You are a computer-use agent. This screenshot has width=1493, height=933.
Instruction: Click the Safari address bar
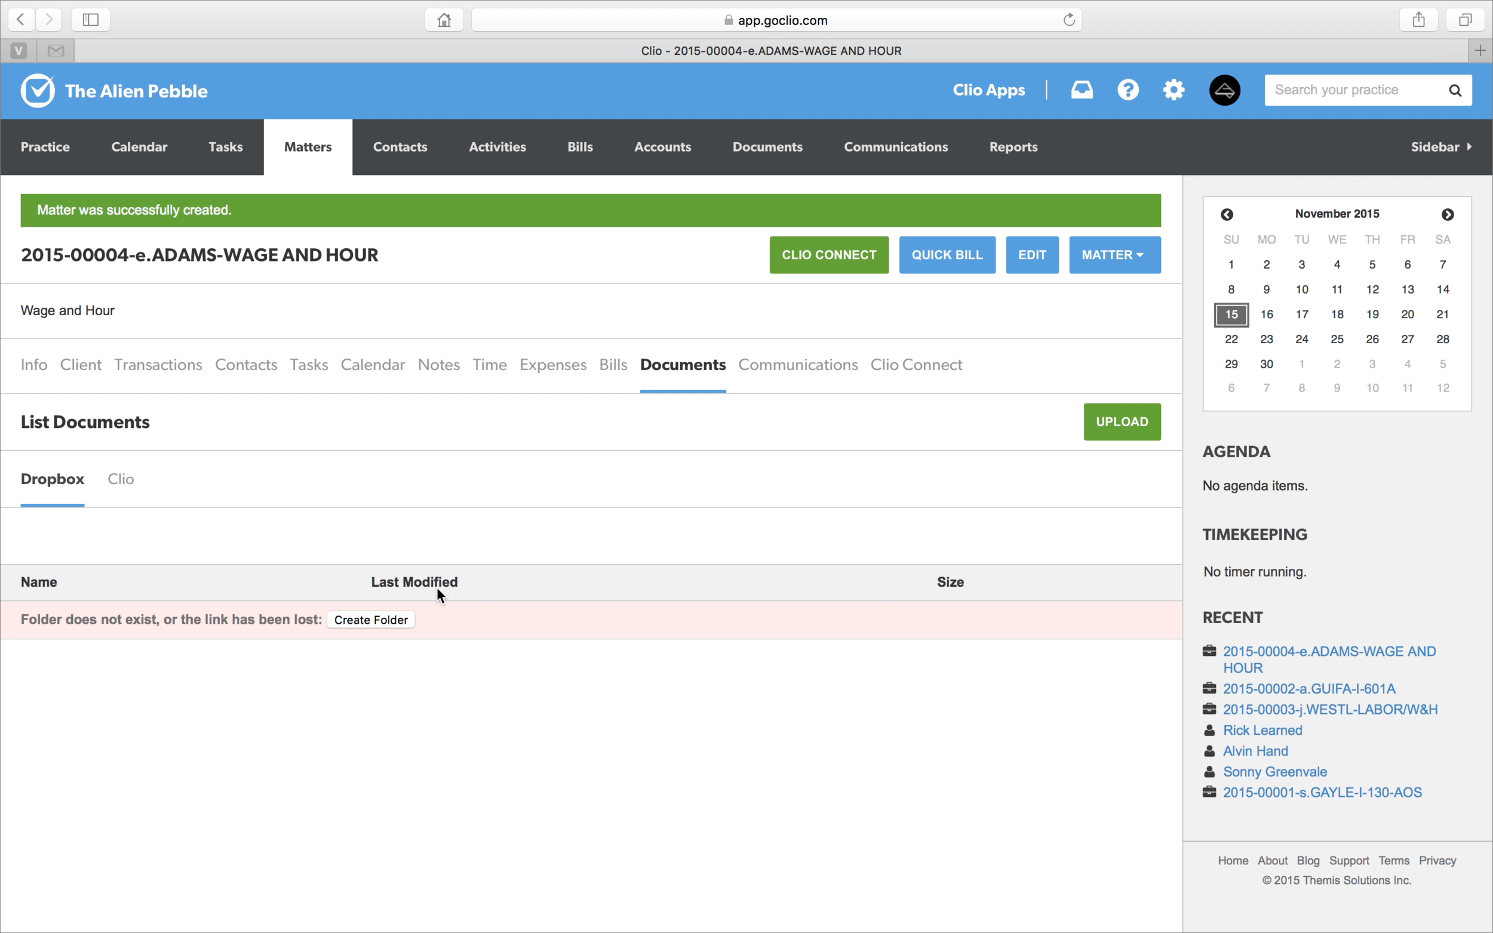tap(776, 20)
